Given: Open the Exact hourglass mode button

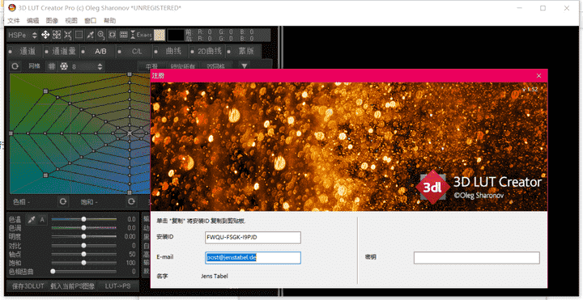Looking at the screenshot, I should (x=141, y=35).
